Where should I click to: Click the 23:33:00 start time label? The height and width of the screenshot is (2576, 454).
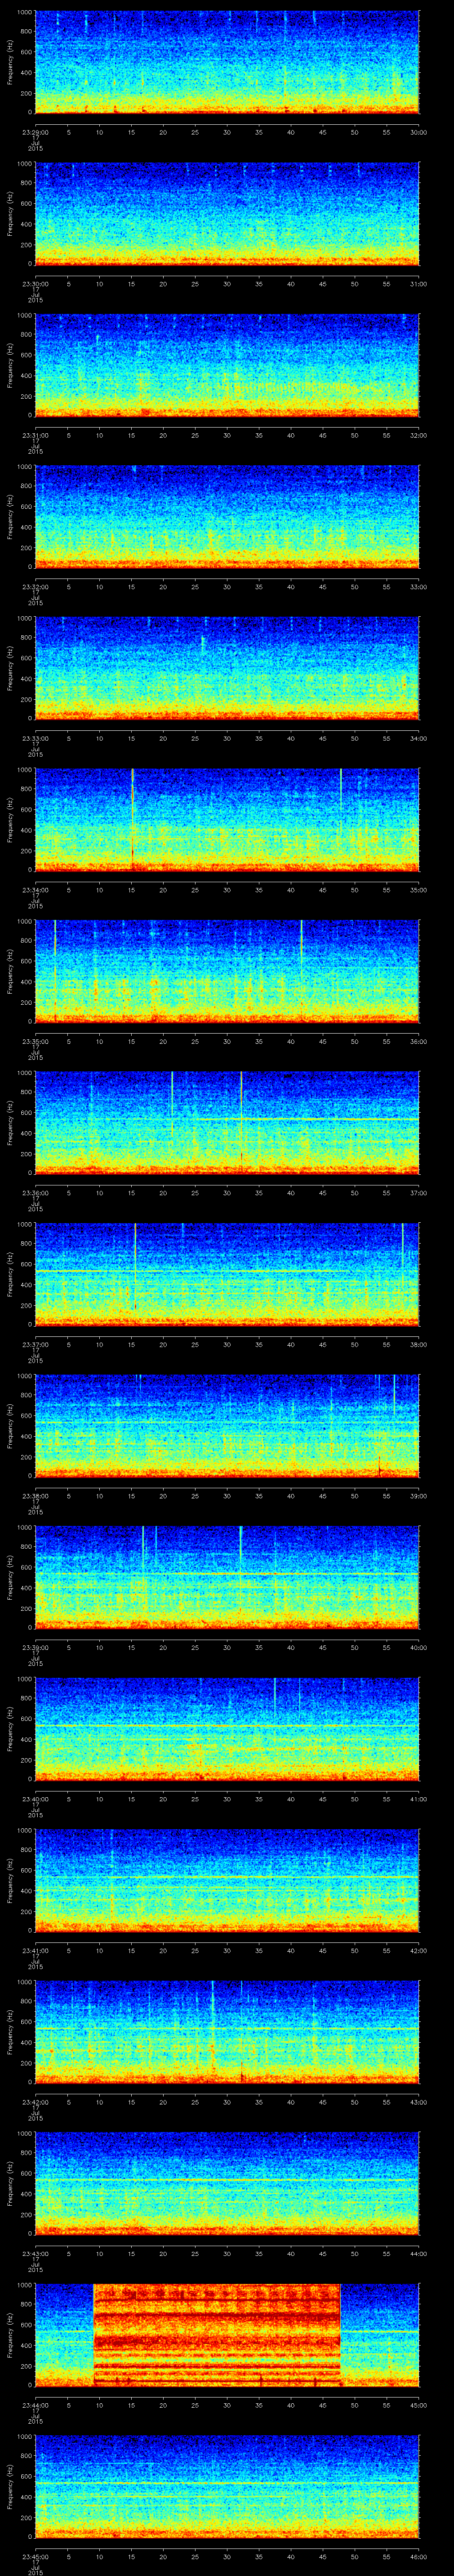coord(36,738)
